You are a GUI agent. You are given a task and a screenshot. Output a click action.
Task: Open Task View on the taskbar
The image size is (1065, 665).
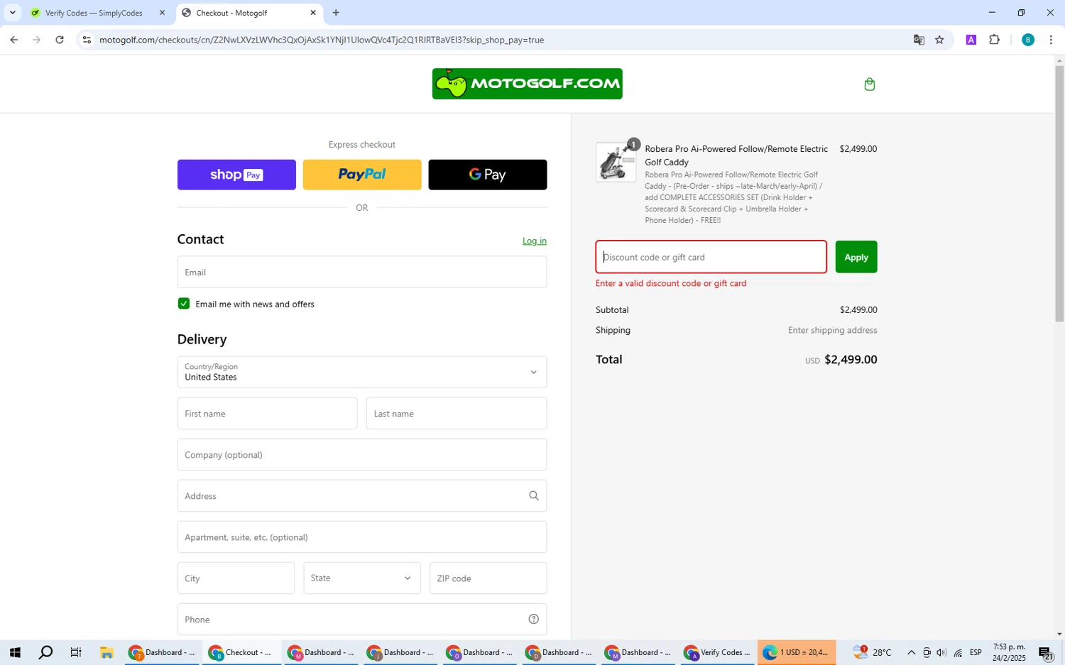tap(76, 652)
